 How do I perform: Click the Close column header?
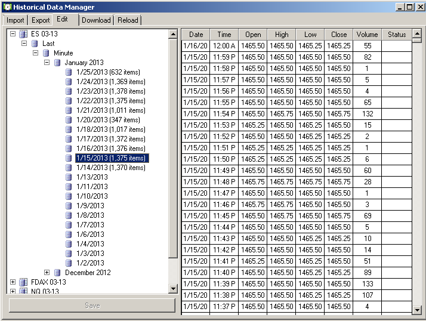[x=339, y=35]
